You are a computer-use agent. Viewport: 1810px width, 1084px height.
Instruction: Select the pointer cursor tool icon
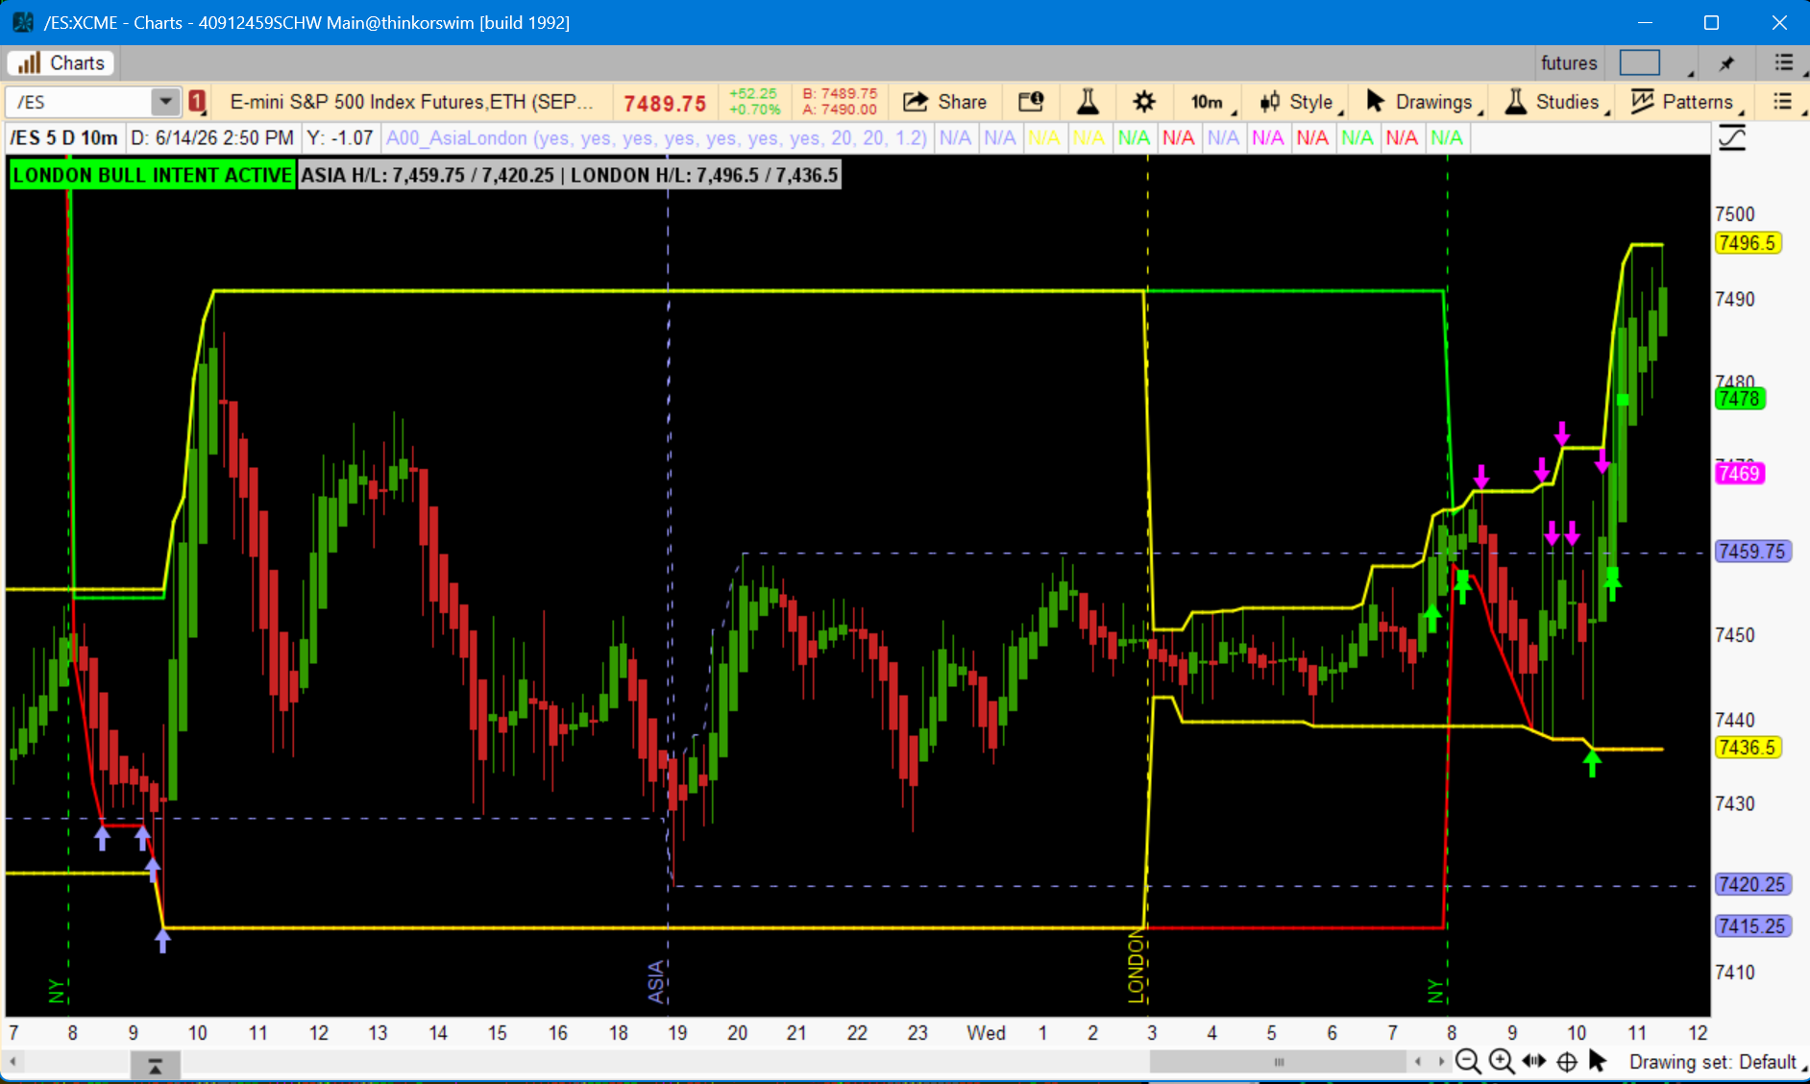pyautogui.click(x=1598, y=1062)
